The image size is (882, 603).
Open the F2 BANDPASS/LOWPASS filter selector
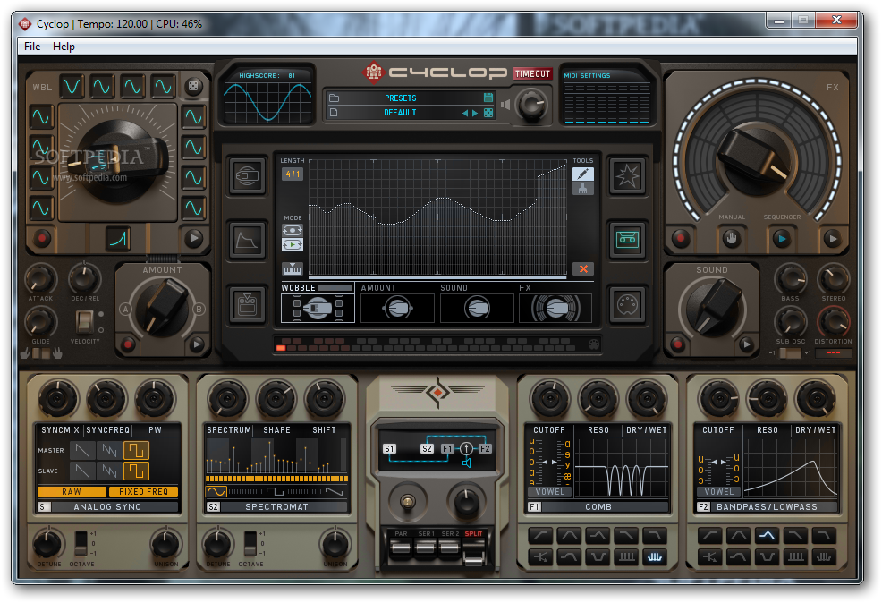coord(768,506)
